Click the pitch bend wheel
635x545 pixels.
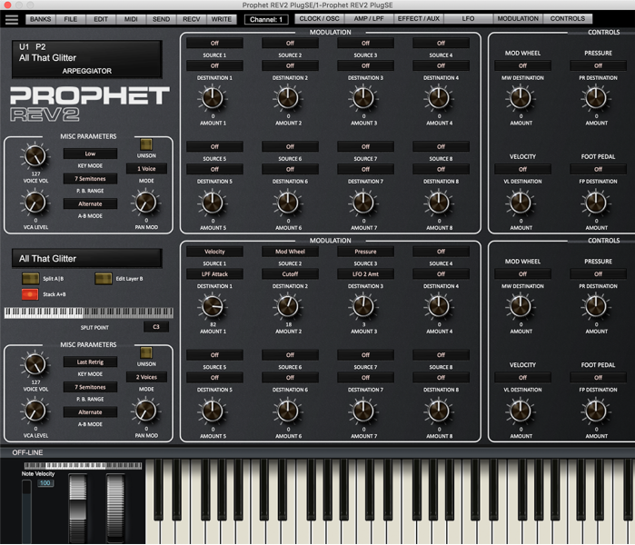[x=78, y=508]
